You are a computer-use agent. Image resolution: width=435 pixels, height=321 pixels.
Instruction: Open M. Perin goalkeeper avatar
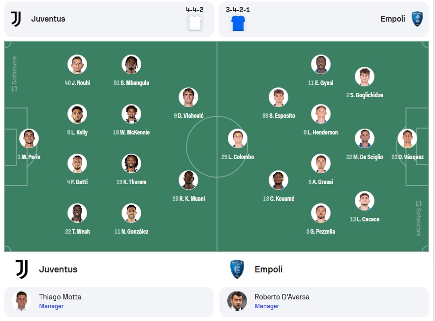[x=29, y=138]
